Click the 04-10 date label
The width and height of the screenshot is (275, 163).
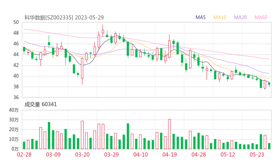click(x=140, y=154)
